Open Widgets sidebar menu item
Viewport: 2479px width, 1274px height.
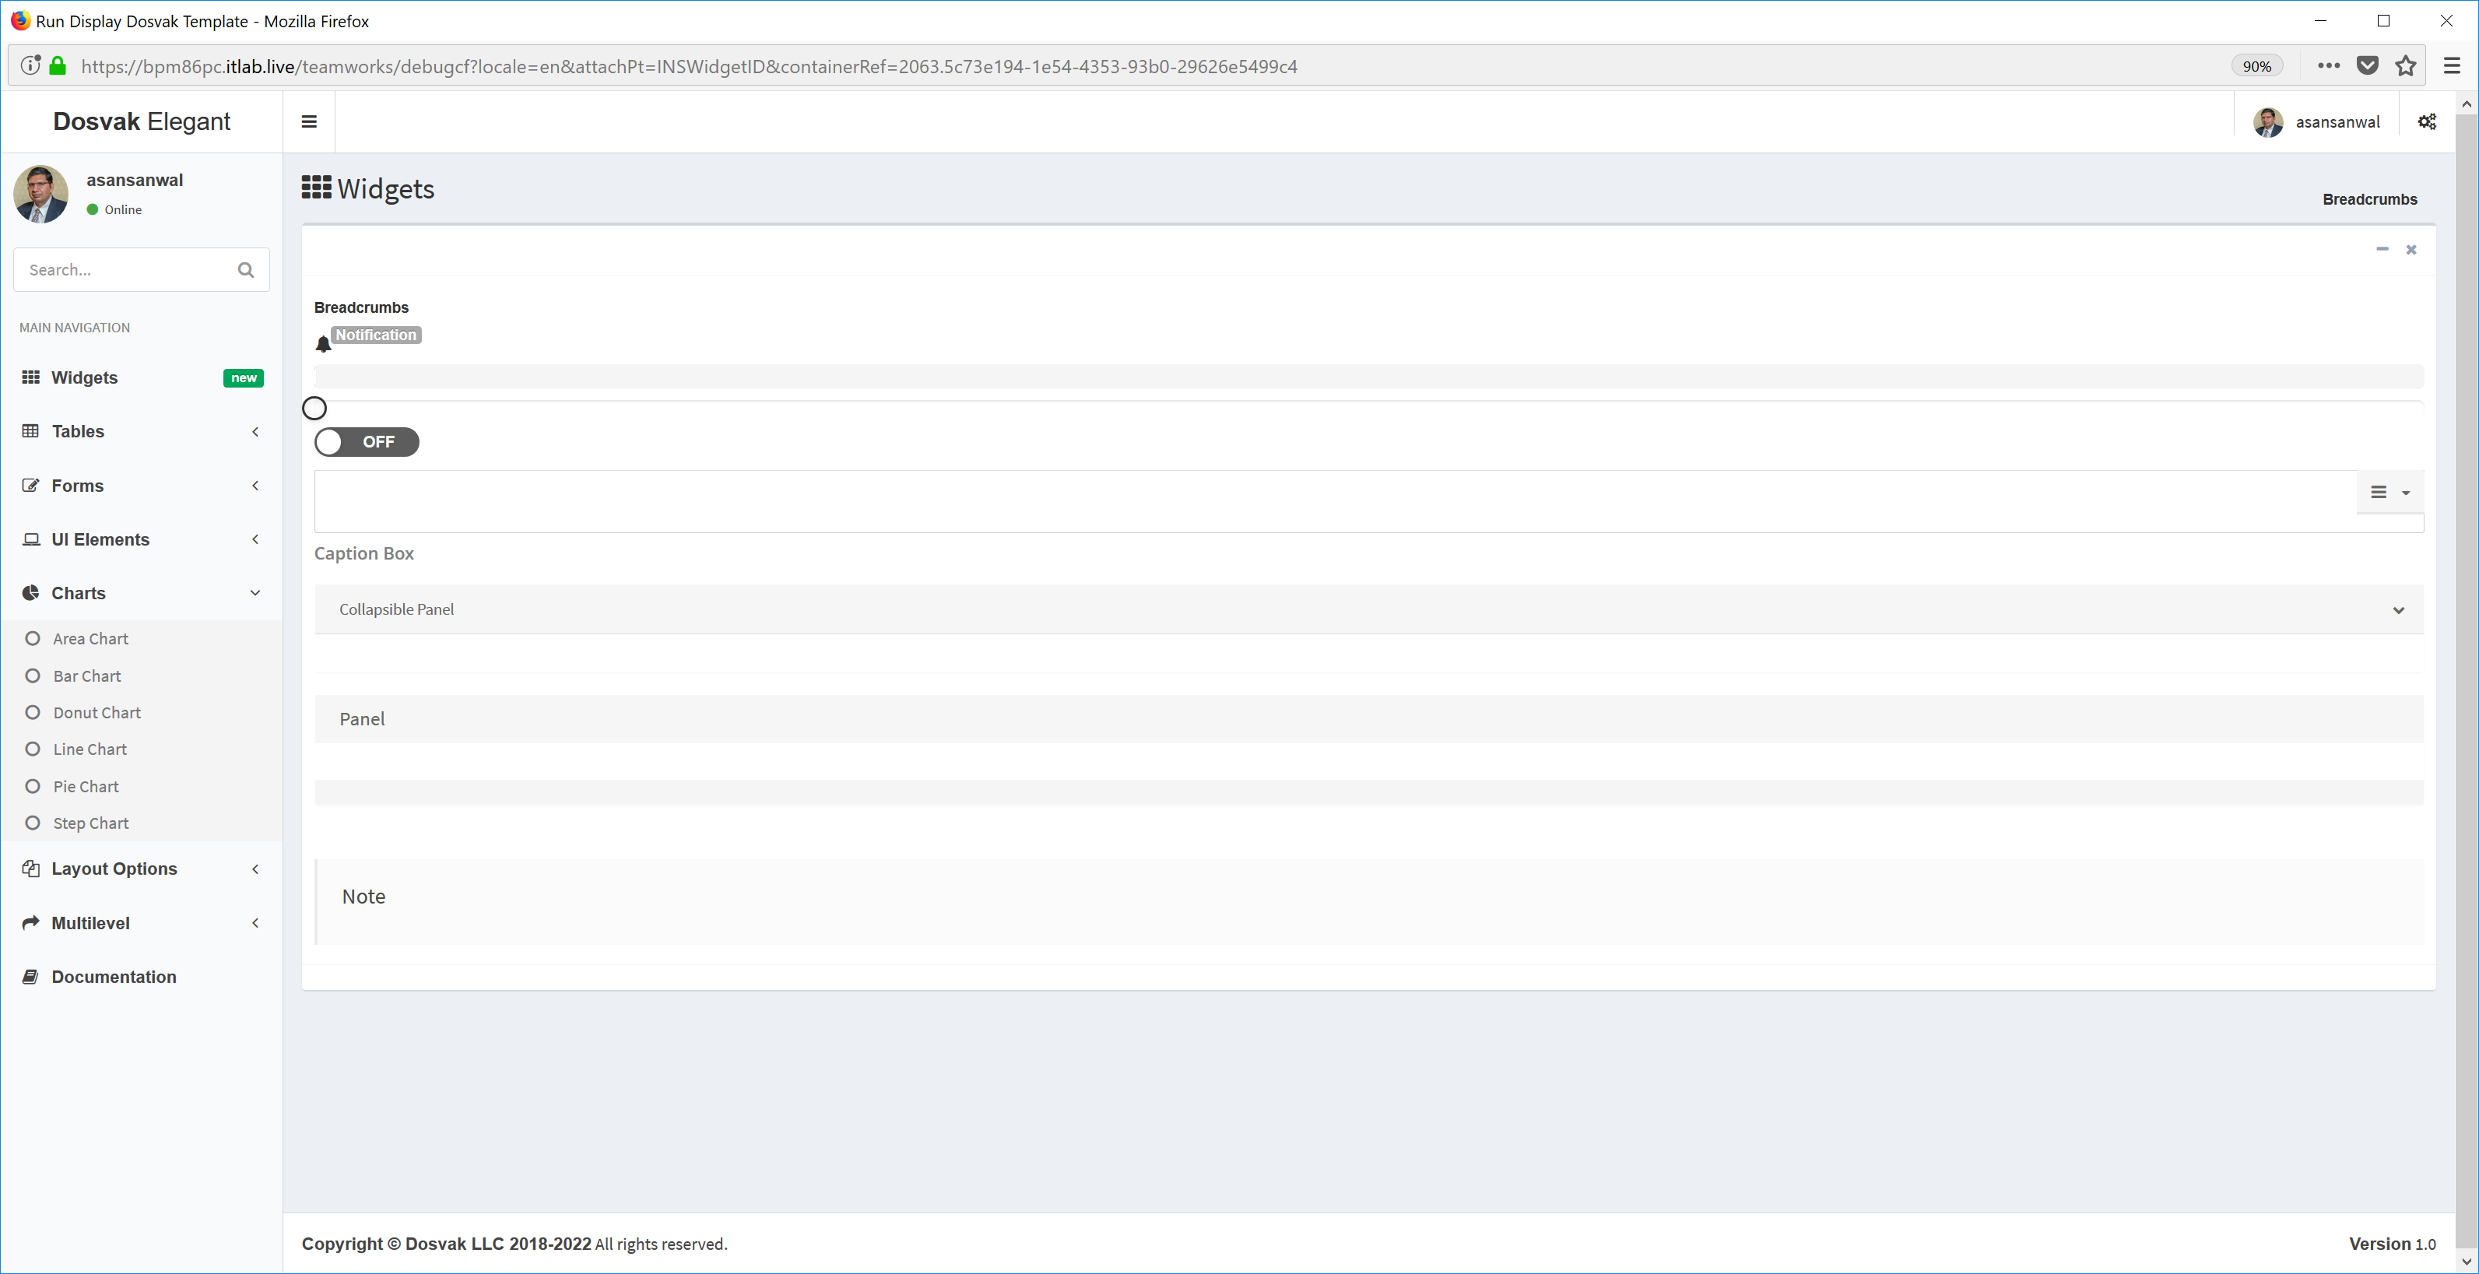coord(142,377)
